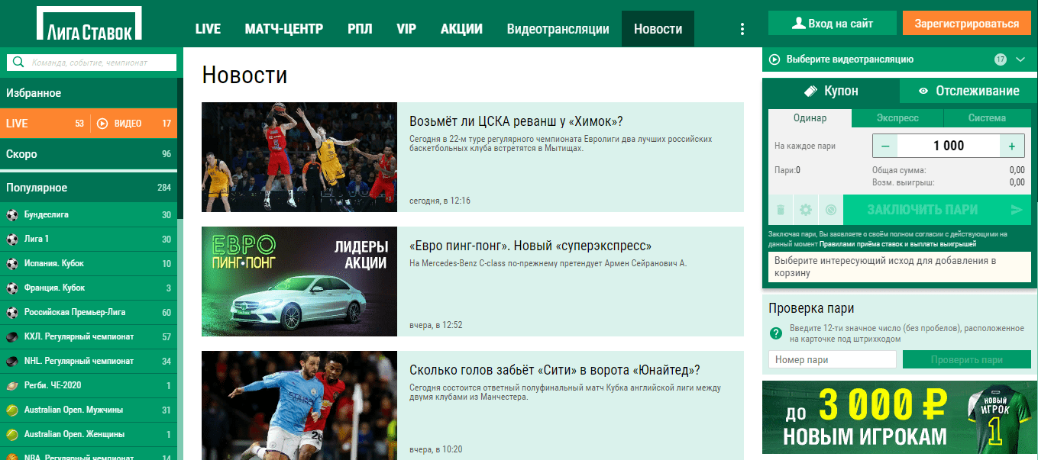Click the basketball news thumbnail
Viewport: 1038px width, 460px height.
point(299,157)
